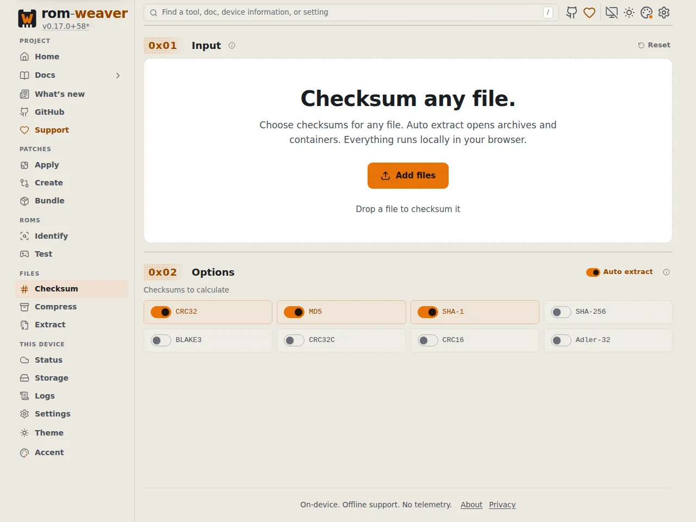
Task: Open the Extract page
Action: click(72, 325)
